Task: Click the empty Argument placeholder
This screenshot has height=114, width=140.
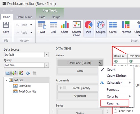Action: point(80,96)
